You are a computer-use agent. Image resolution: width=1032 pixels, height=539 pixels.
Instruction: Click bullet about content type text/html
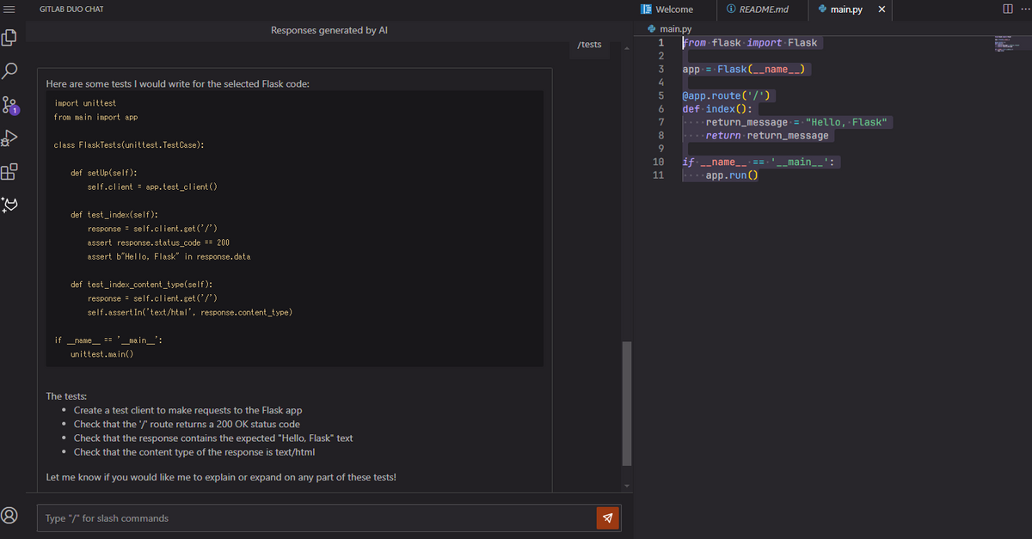(194, 452)
